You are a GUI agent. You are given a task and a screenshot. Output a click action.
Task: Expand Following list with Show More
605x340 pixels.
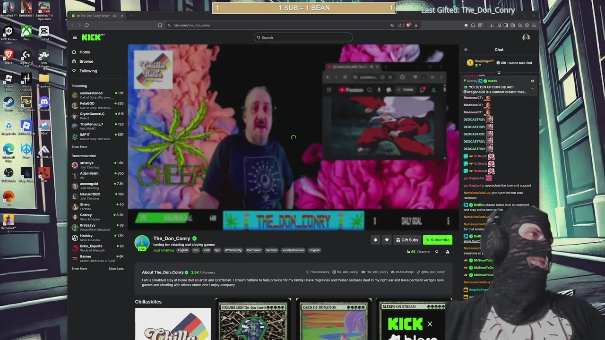79,147
